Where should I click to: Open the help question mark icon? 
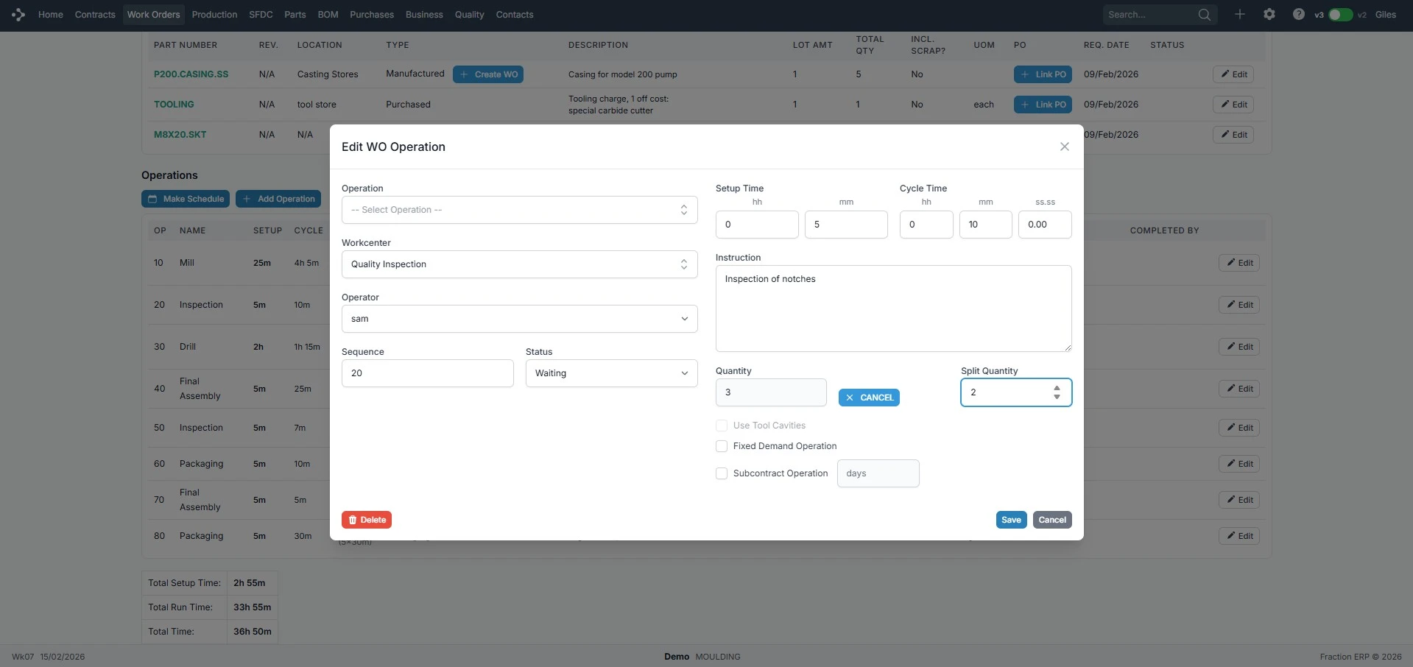tap(1298, 15)
